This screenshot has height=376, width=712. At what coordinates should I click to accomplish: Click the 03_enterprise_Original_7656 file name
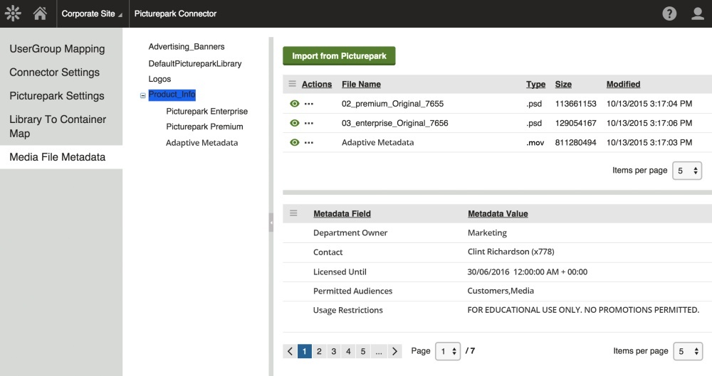coord(394,124)
